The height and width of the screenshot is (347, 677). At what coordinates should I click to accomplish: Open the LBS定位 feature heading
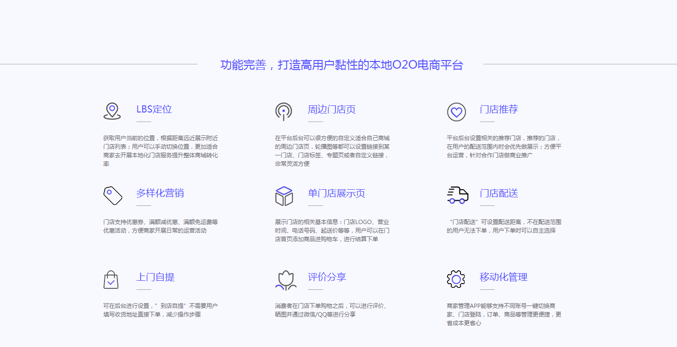(x=154, y=110)
